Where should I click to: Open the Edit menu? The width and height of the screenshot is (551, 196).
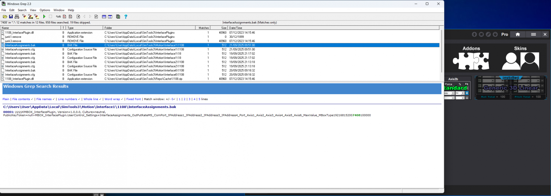click(12, 10)
